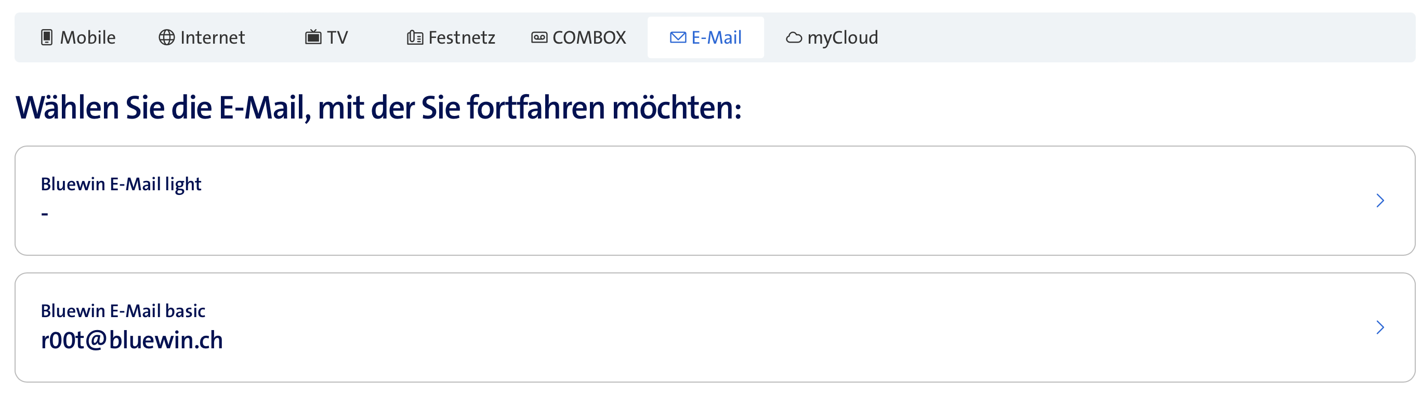
Task: Click the Festnetz landline phone icon
Action: coord(415,37)
